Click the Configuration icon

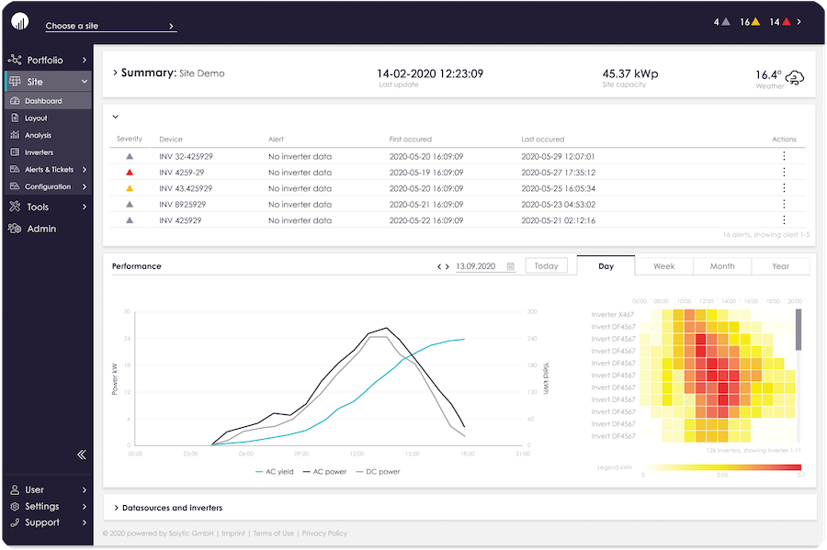coord(15,186)
